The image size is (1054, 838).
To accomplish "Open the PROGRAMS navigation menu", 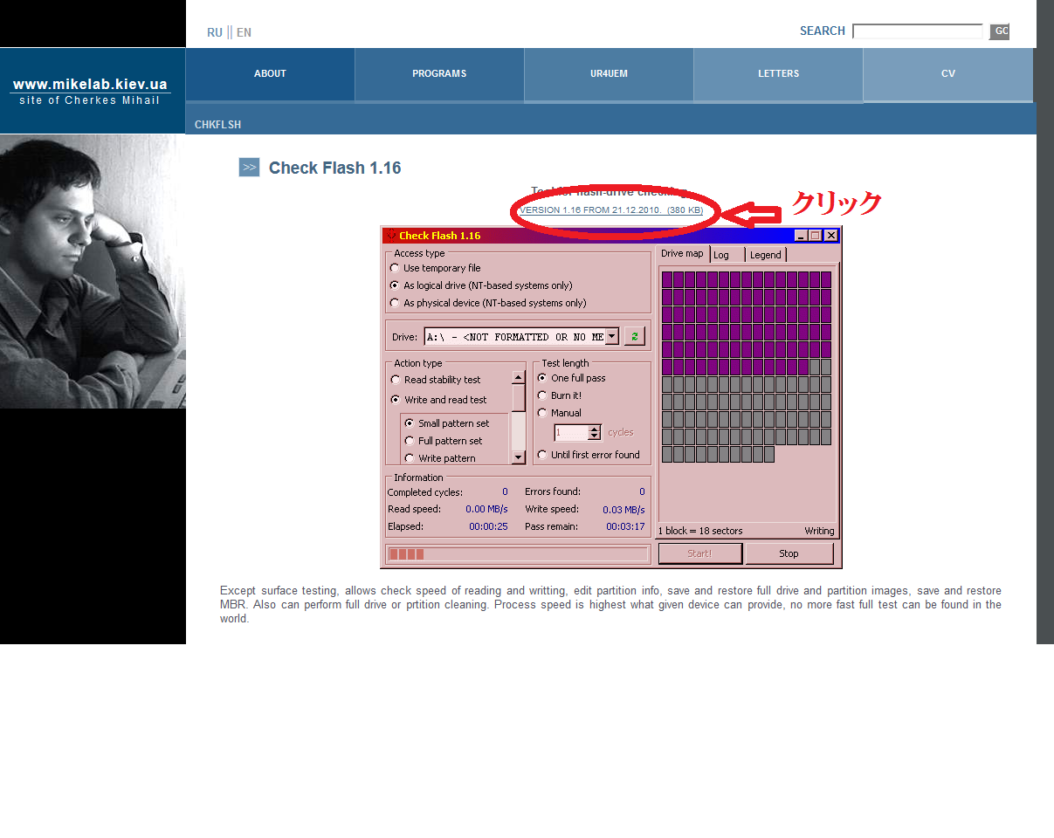I will click(438, 73).
